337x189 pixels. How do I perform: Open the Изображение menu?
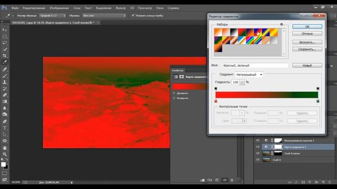point(60,8)
